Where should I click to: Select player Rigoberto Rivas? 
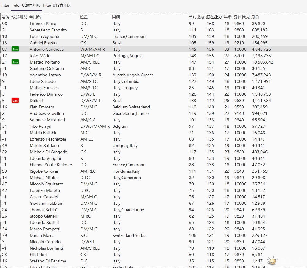pyautogui.click(x=44, y=171)
